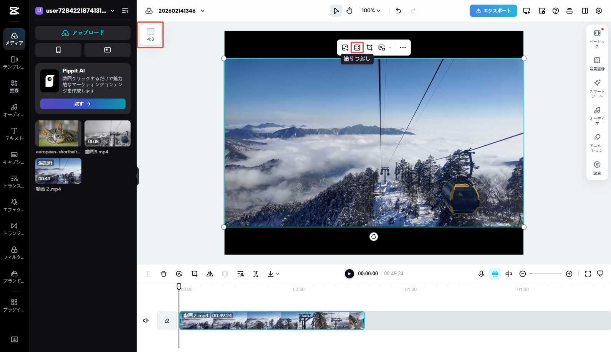Click the fit timeline to screen icon

[588, 274]
